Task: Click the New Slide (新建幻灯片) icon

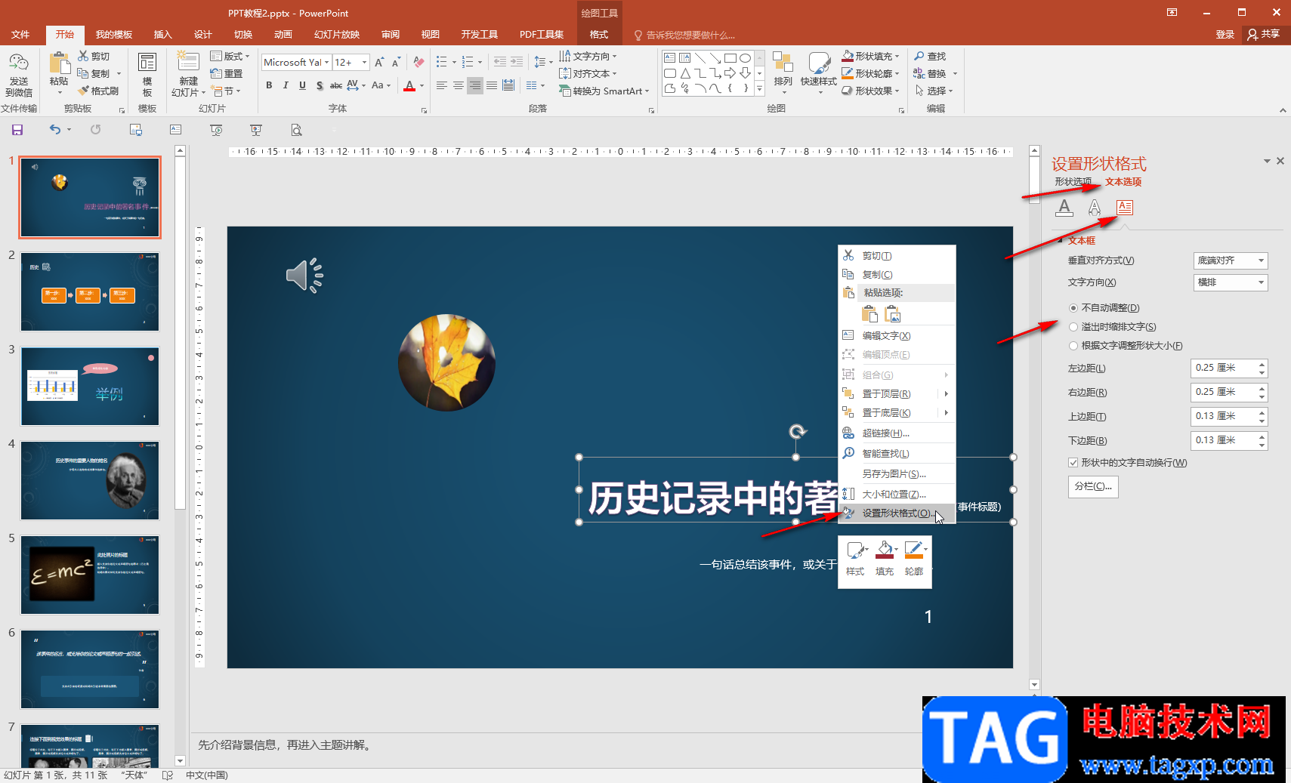Action: coord(188,63)
